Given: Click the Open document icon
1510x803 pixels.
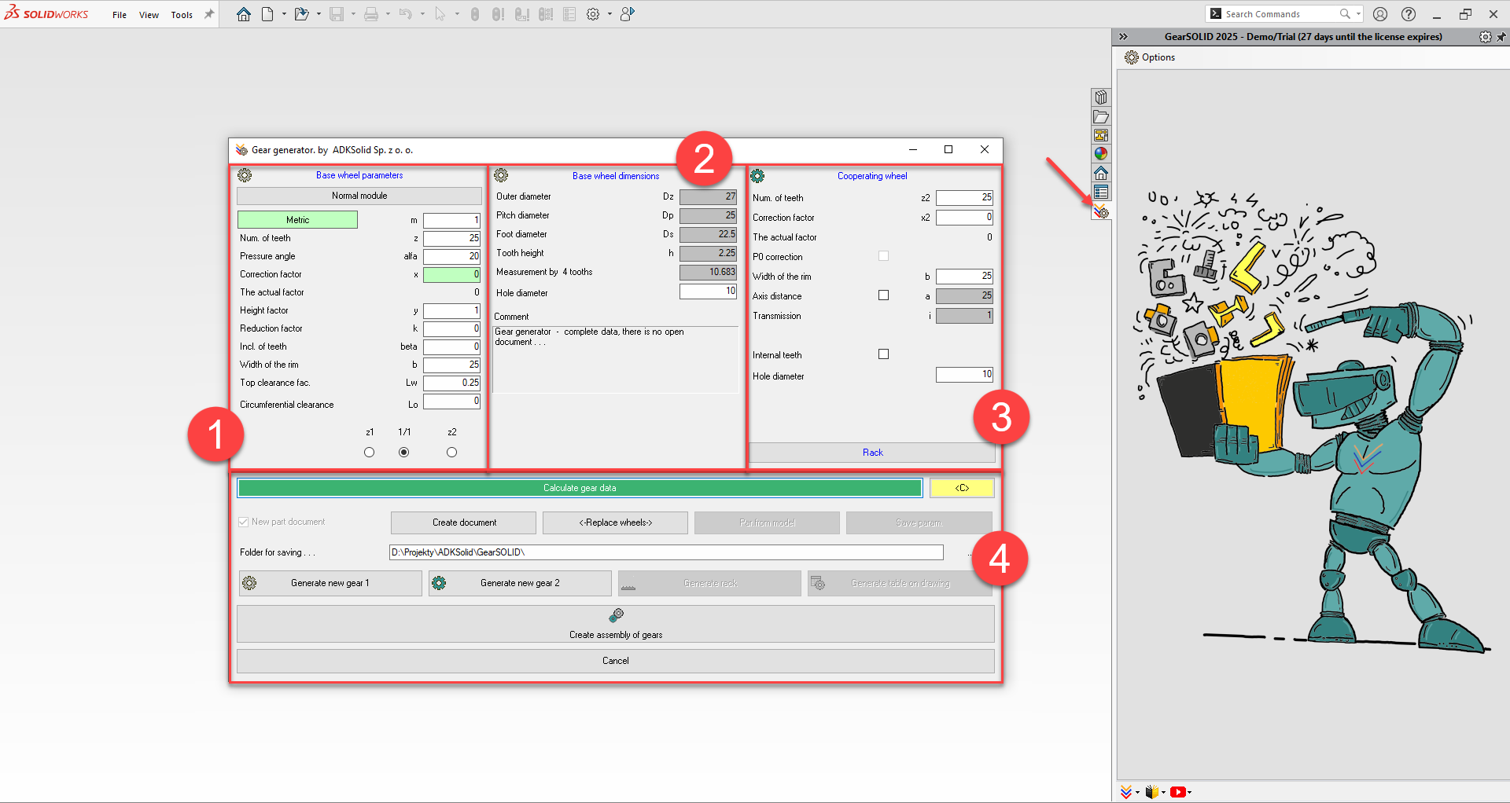Looking at the screenshot, I should [x=301, y=14].
